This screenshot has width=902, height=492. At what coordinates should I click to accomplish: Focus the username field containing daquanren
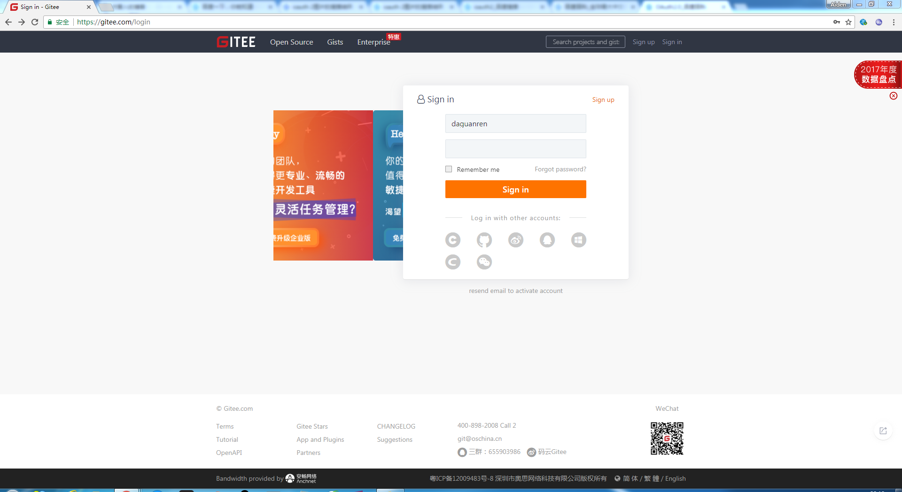[516, 123]
